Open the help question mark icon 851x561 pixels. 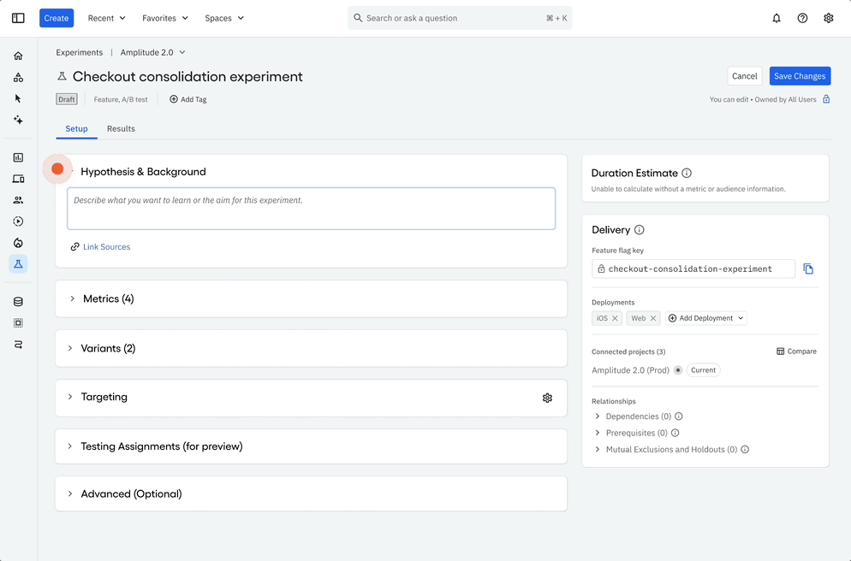coord(802,18)
